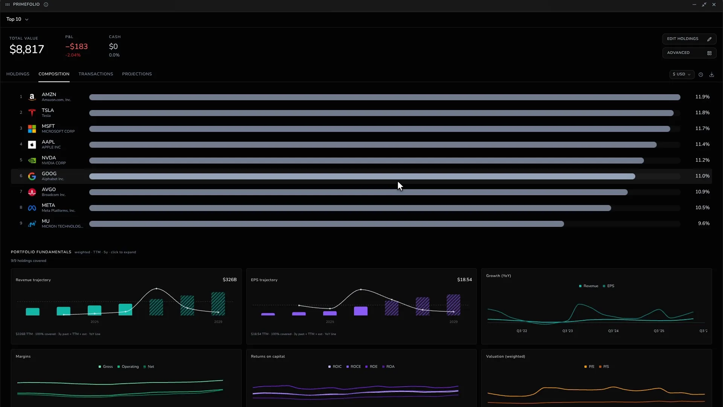Image resolution: width=723 pixels, height=407 pixels.
Task: Go to the Projections tab
Action: (137, 74)
